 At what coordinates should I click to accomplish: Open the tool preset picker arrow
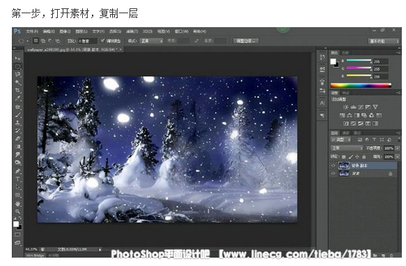tap(27, 41)
